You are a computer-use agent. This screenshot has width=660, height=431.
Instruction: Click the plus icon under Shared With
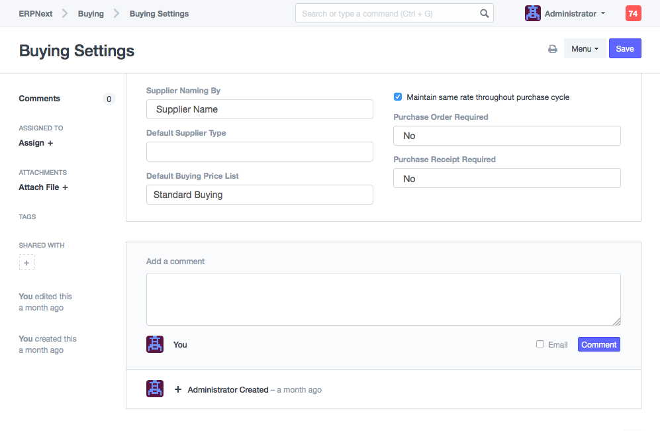(26, 262)
